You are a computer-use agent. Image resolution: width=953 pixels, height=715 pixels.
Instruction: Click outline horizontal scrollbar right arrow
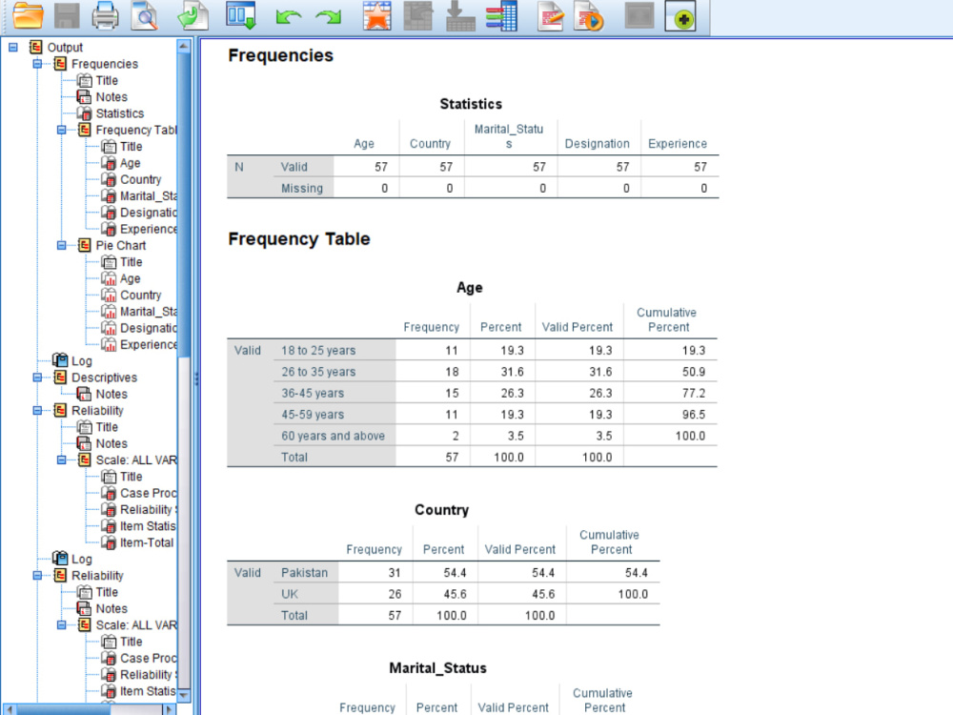[x=170, y=709]
